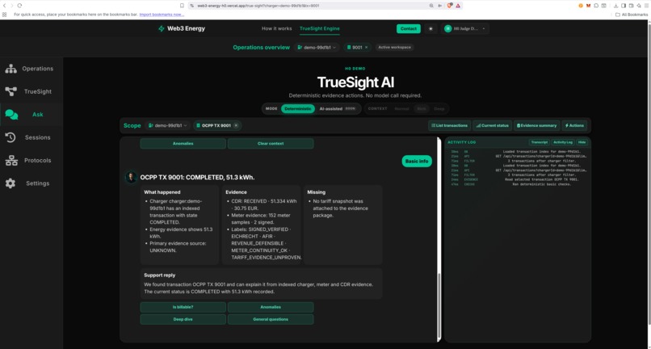Click the chat panel vertical scrollbar
651x349 pixels.
tap(439, 307)
